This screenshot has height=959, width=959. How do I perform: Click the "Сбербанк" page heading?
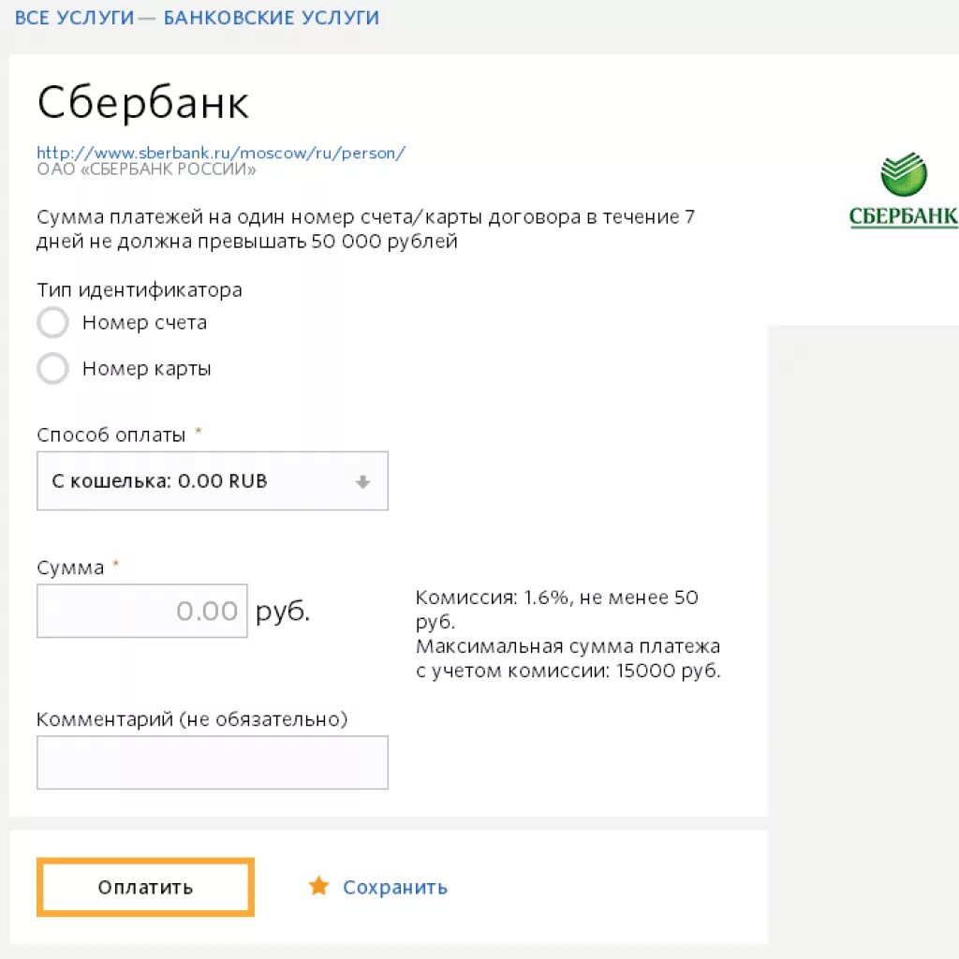143,104
